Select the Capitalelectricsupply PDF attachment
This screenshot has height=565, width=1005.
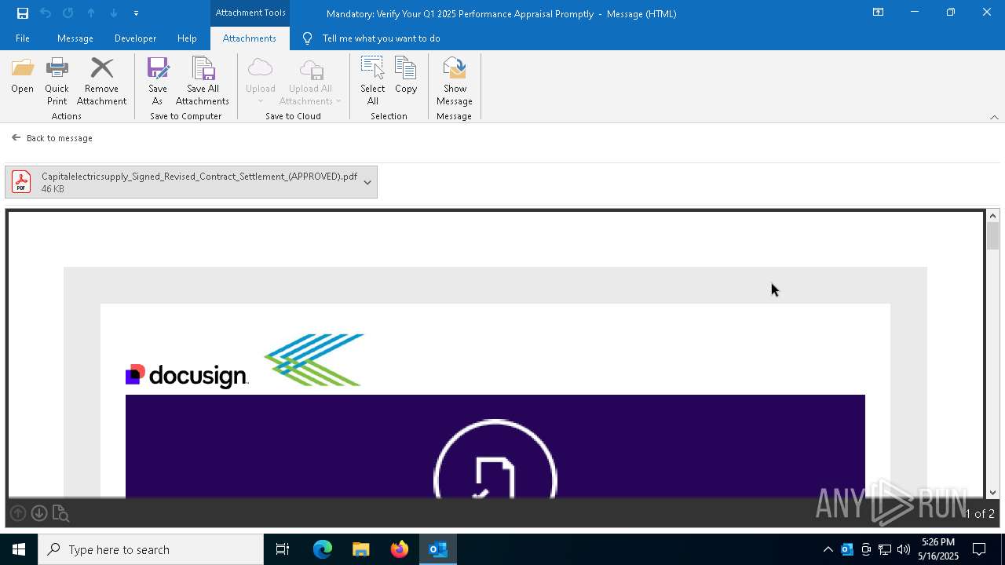coord(183,182)
